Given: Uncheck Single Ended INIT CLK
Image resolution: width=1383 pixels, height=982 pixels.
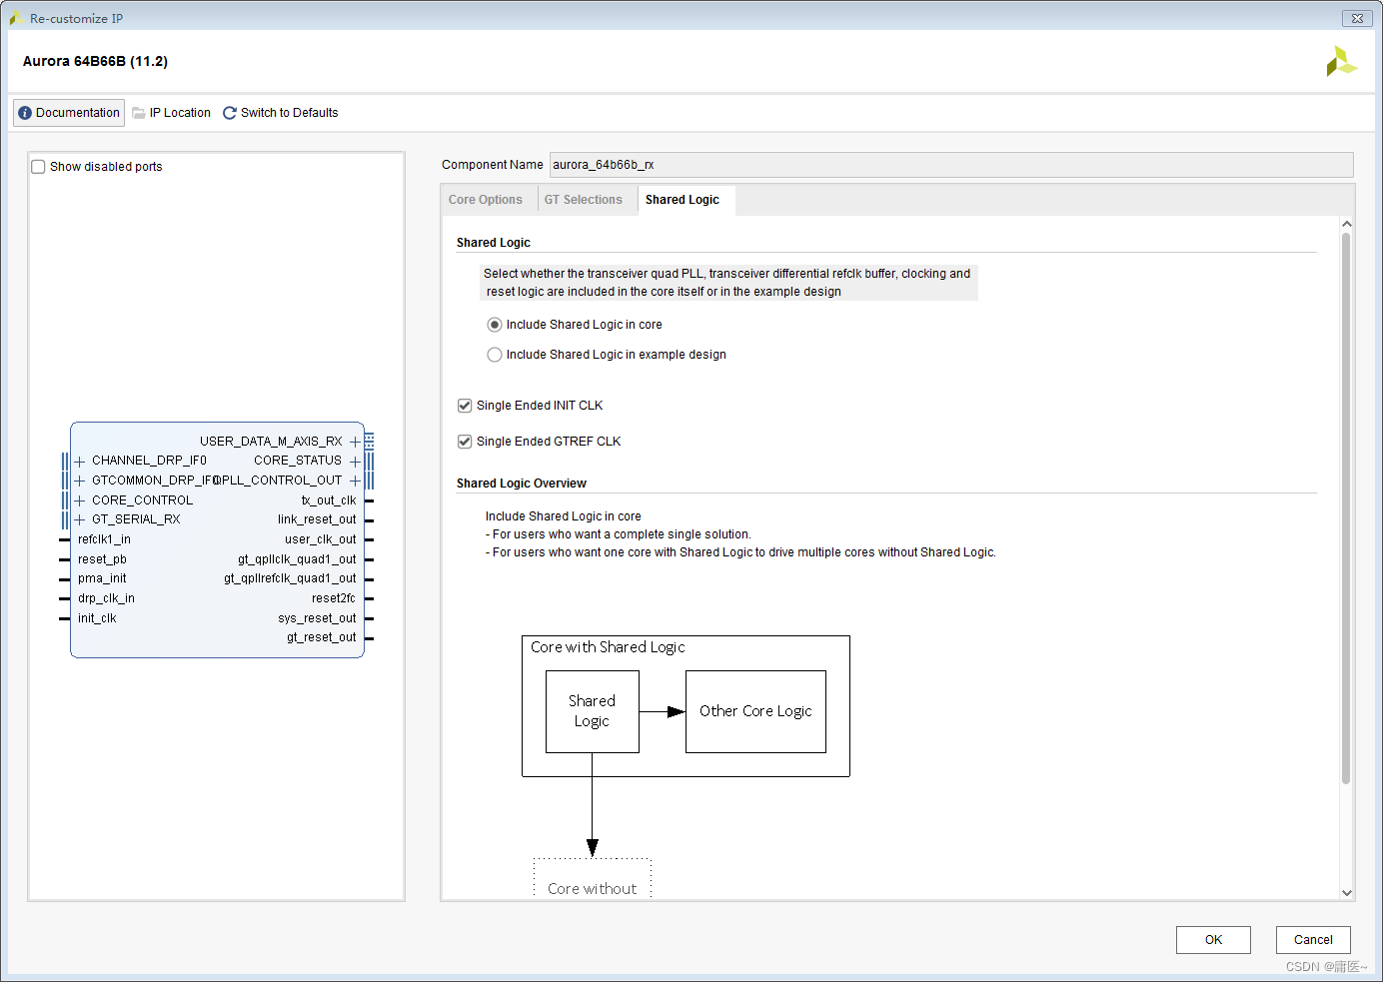Looking at the screenshot, I should pos(465,406).
